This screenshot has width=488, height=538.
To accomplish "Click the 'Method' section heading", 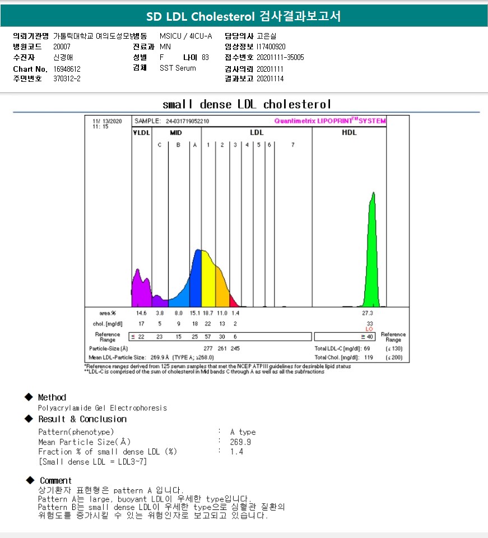I will pos(52,397).
